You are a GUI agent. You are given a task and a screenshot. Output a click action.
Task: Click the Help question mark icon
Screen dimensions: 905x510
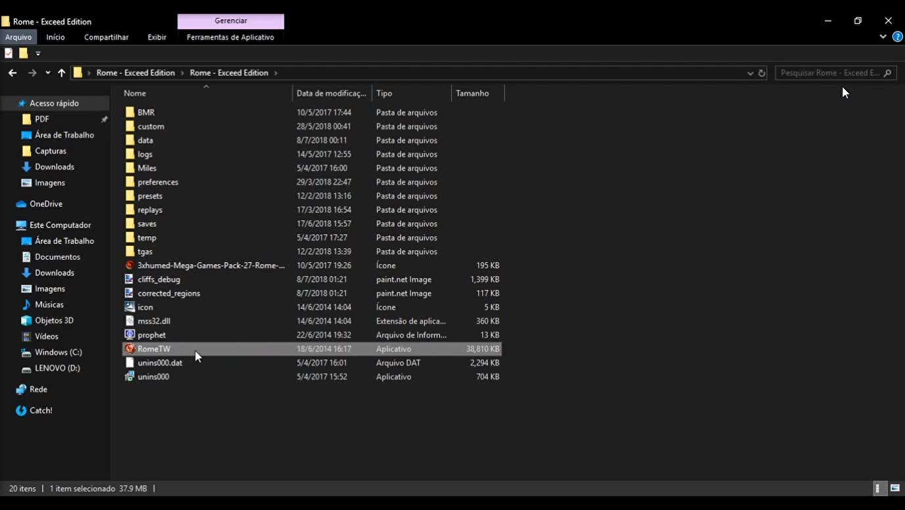[897, 37]
